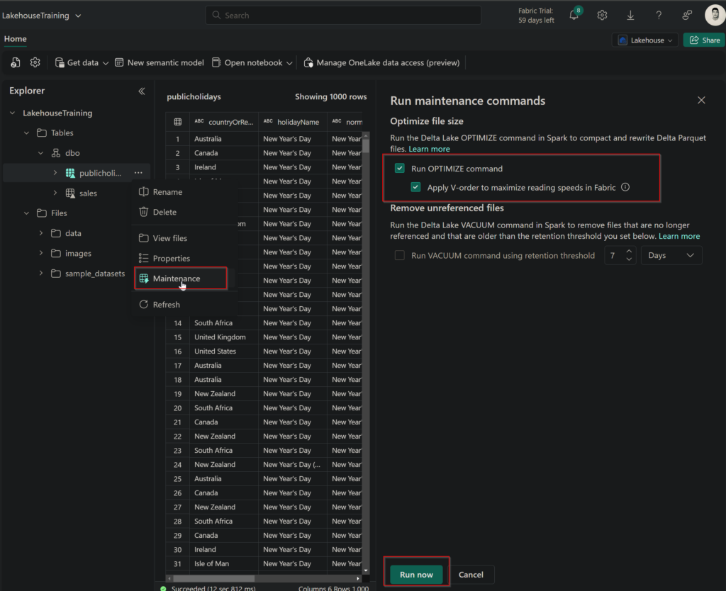The width and height of the screenshot is (726, 591).
Task: Expand the Get data dropdown arrow
Action: [x=106, y=63]
